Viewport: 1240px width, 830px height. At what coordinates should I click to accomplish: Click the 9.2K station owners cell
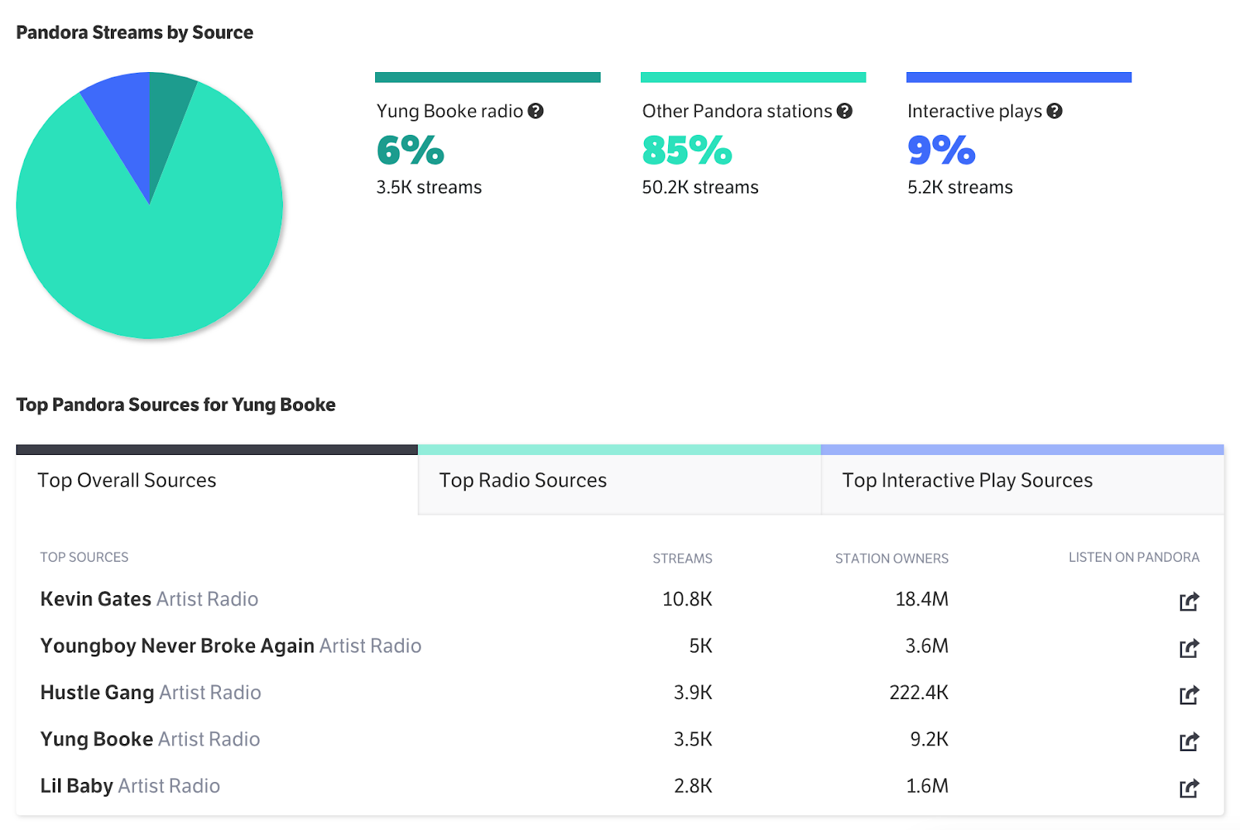(929, 739)
